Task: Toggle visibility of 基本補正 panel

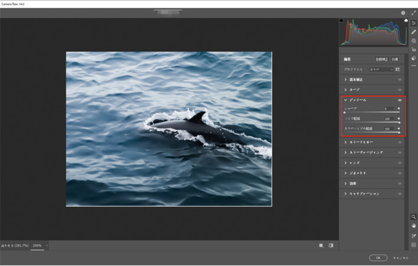Action: [x=400, y=80]
